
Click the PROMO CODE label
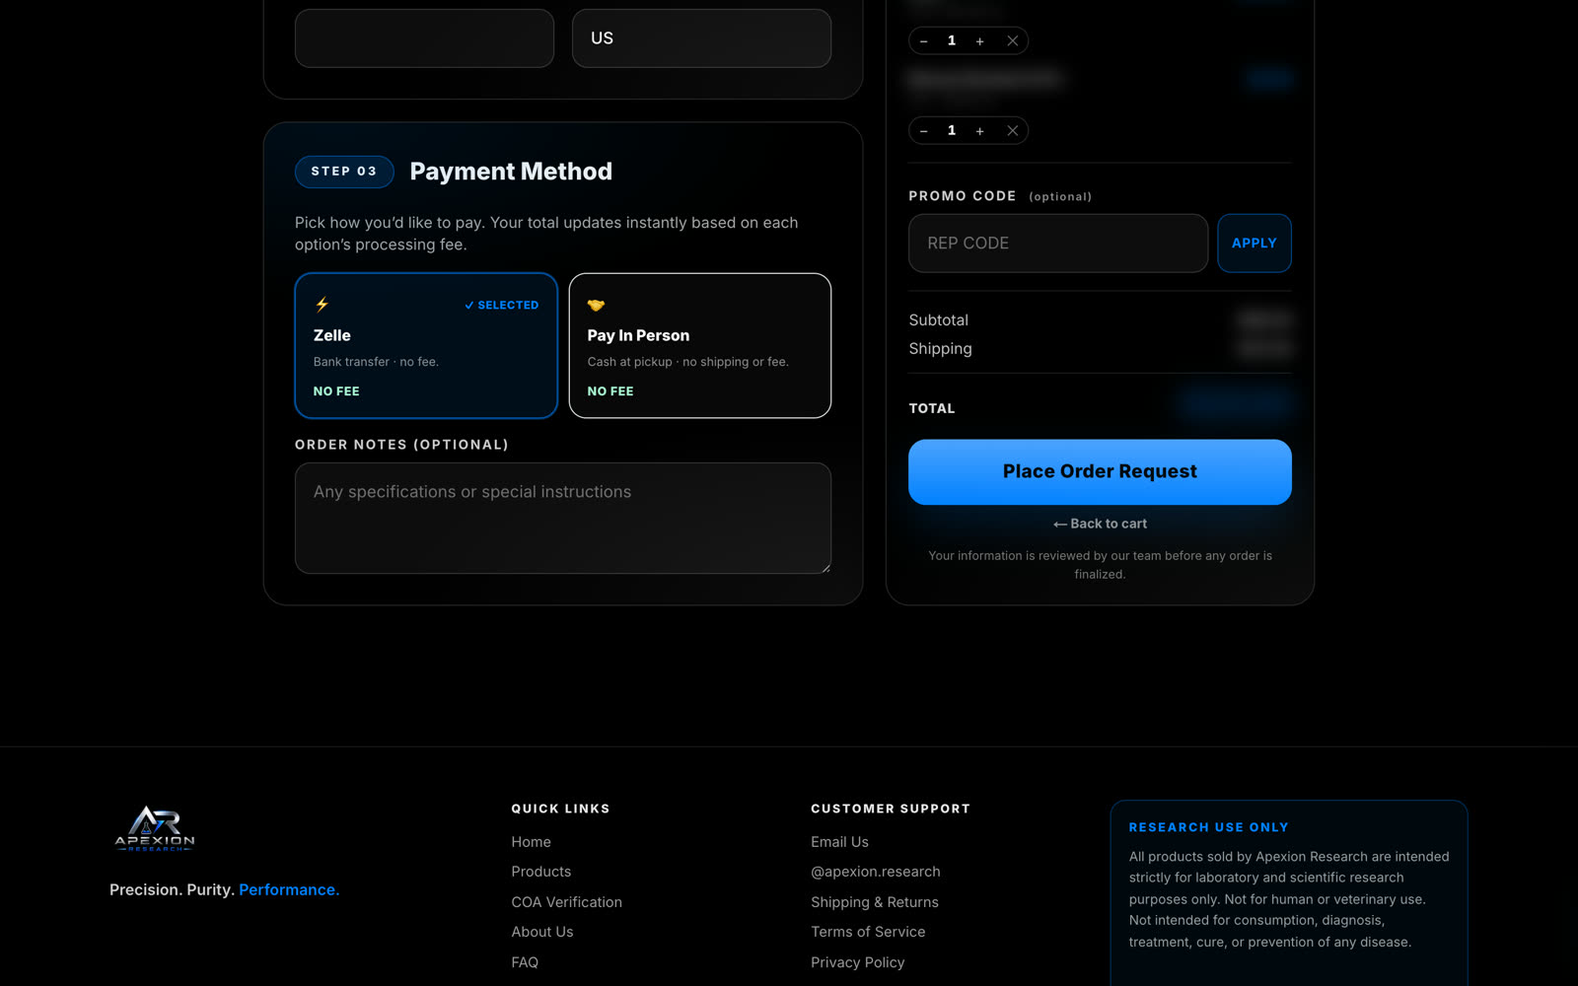962,196
